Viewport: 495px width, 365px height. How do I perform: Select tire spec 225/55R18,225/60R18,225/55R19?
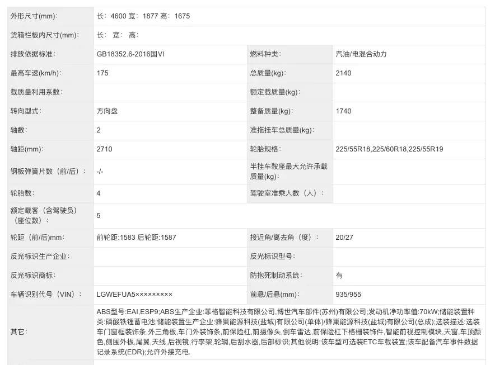[389, 149]
